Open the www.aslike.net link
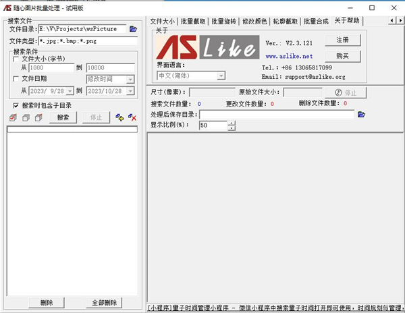 click(x=289, y=56)
